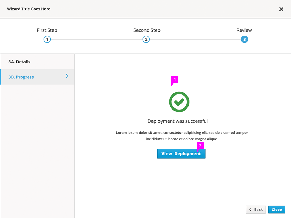The image size is (291, 218).
Task: Go back with the Back button
Action: [256, 210]
